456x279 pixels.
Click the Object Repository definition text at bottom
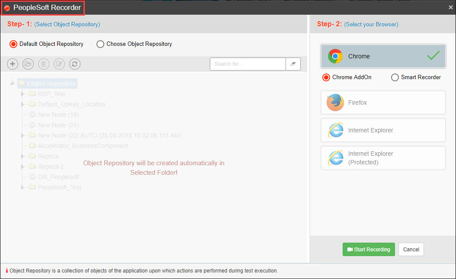[144, 271]
